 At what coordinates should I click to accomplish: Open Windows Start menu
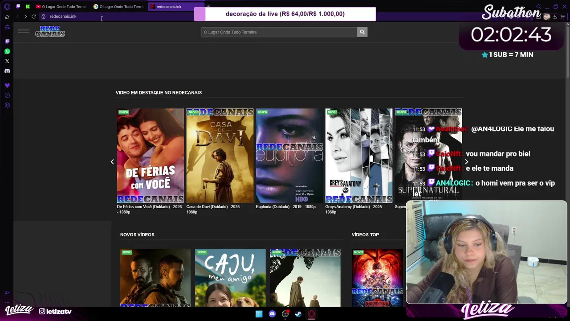coord(259,314)
